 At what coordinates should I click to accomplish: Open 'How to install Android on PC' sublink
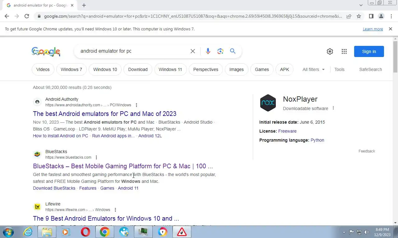point(60,136)
